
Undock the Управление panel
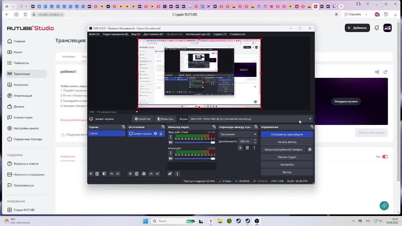point(312,127)
